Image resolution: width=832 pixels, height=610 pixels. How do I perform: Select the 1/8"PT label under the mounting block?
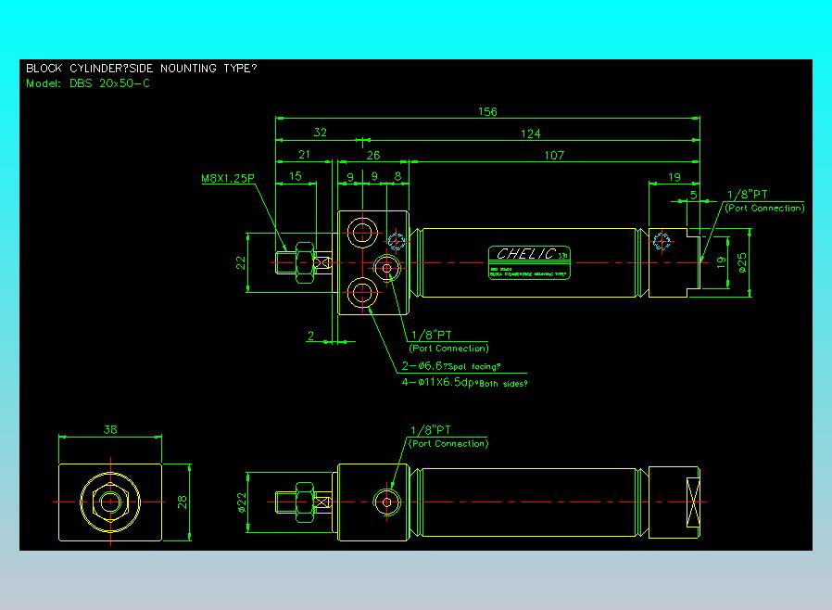click(432, 335)
